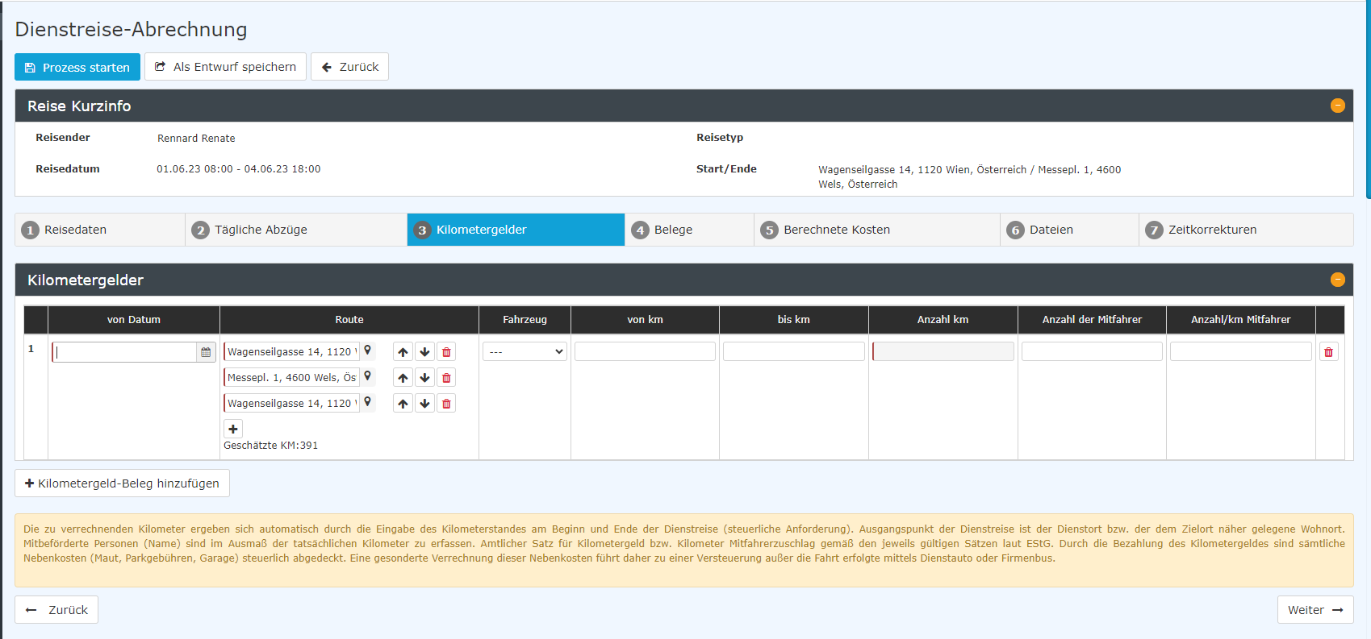This screenshot has height=639, width=1371.
Task: Click the Prozess starten button
Action: pyautogui.click(x=77, y=67)
